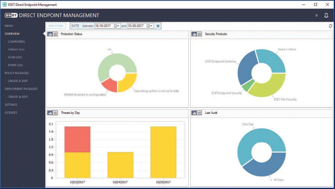Minimize the application window
335x189 pixels.
click(304, 4)
